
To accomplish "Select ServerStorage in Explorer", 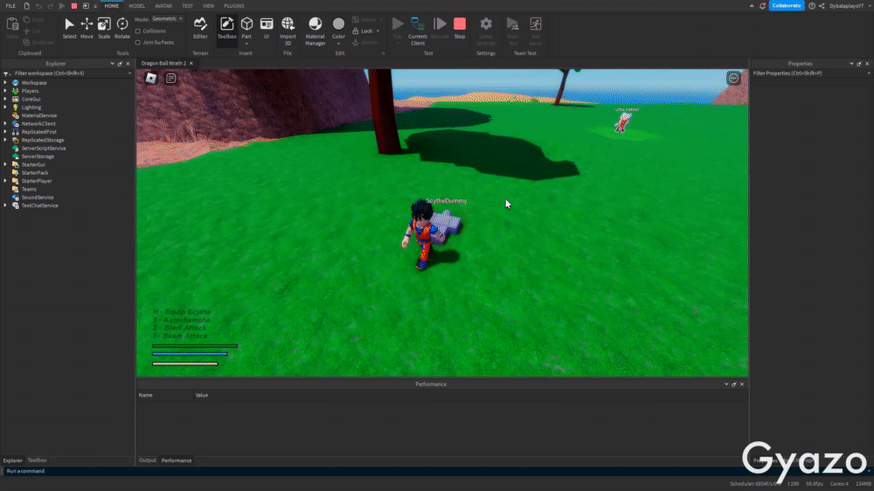I will pos(38,156).
